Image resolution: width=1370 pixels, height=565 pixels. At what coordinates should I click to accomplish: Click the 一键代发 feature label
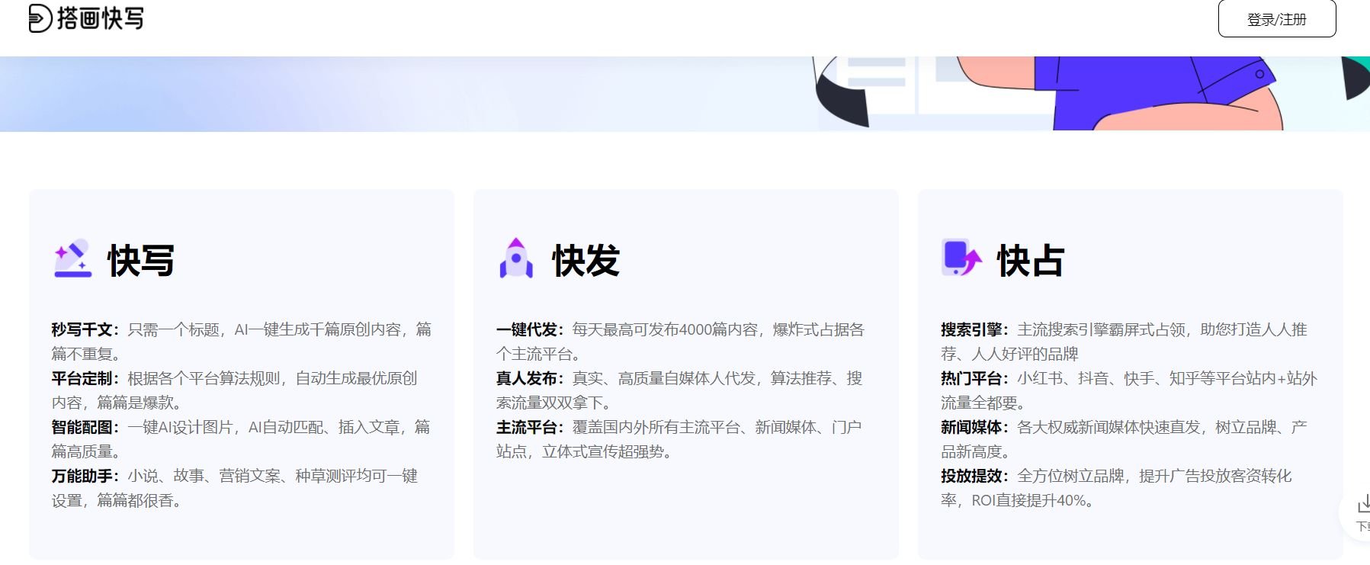click(x=527, y=329)
